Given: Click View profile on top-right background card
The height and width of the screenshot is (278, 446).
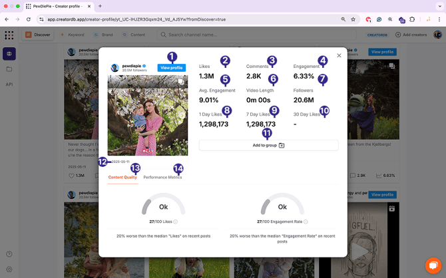Looking at the screenshot, I should pos(382,52).
